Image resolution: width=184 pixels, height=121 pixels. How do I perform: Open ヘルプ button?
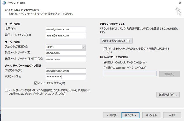pos(172,115)
